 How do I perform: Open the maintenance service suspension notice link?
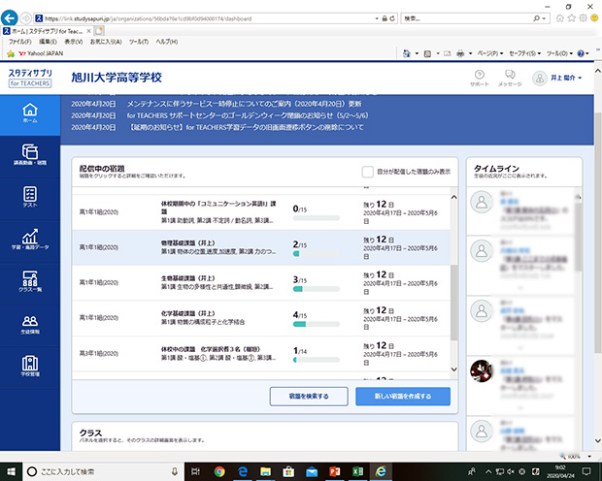point(244,104)
